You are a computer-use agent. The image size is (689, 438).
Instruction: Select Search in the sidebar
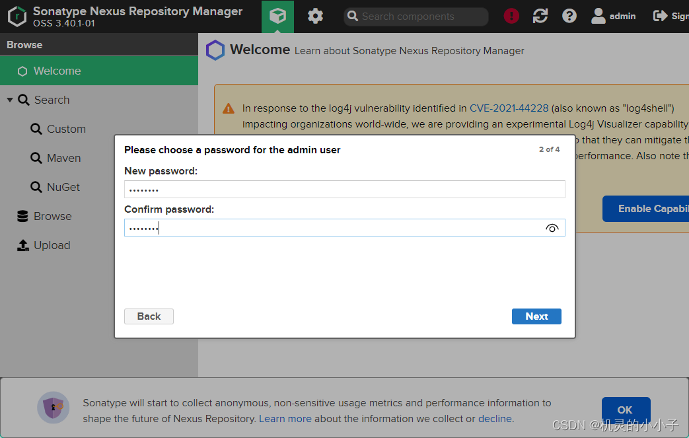[52, 100]
